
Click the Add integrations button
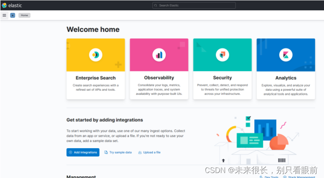coord(83,152)
